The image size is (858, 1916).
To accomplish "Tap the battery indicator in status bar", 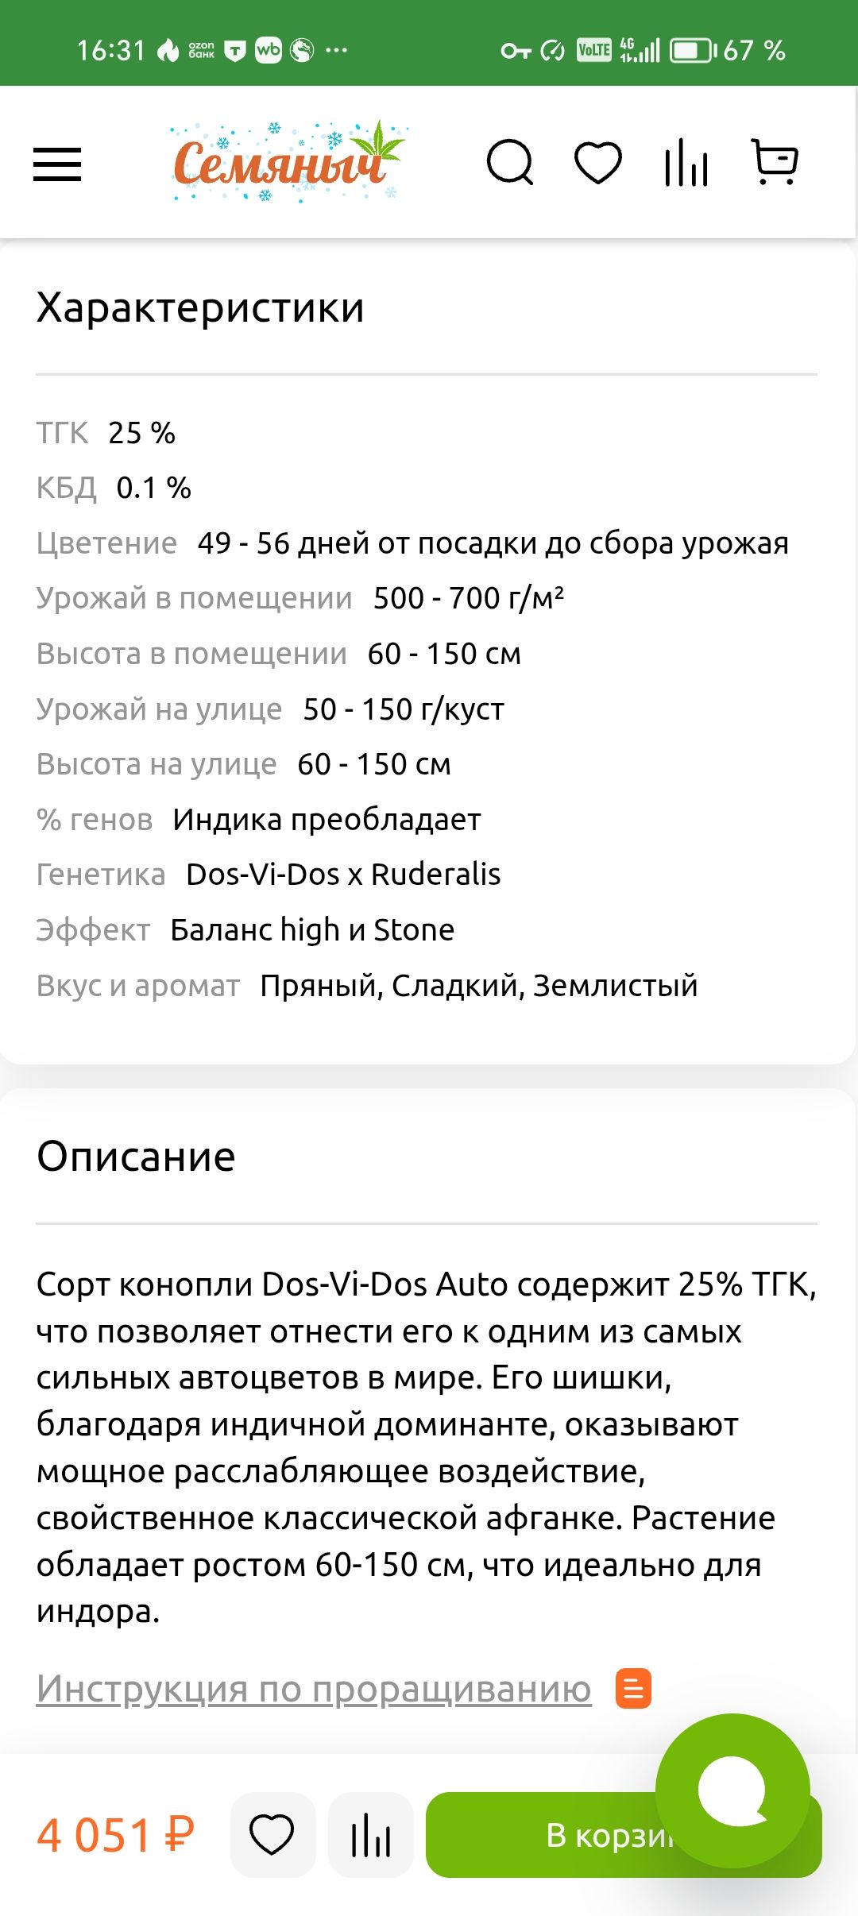I will click(x=693, y=51).
